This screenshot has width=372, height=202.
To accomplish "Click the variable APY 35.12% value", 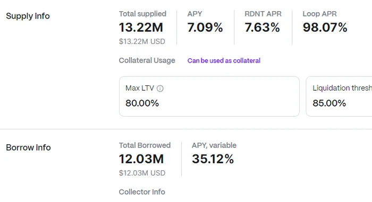I will pyautogui.click(x=213, y=159).
